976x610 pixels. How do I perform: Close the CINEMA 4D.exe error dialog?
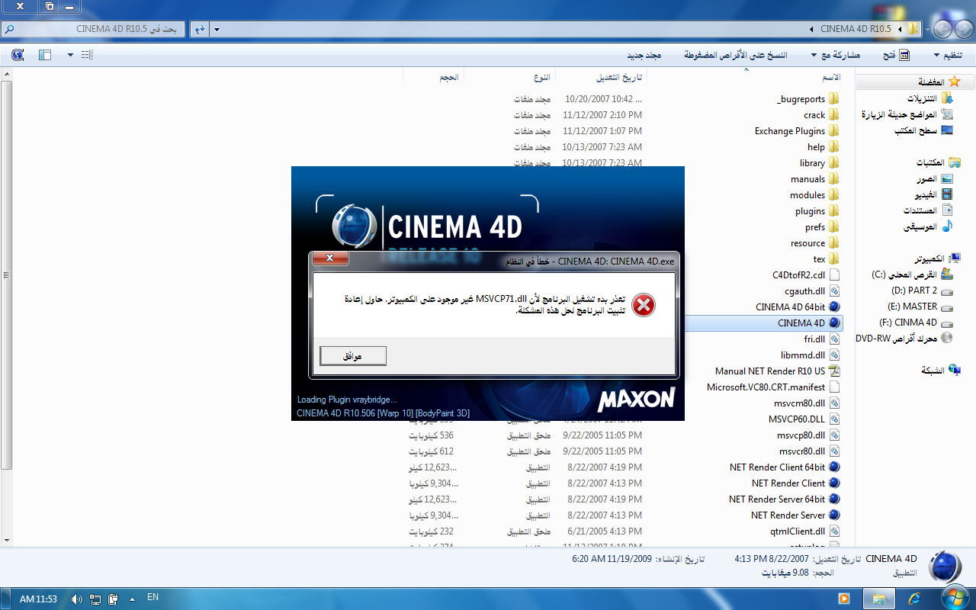pyautogui.click(x=330, y=258)
